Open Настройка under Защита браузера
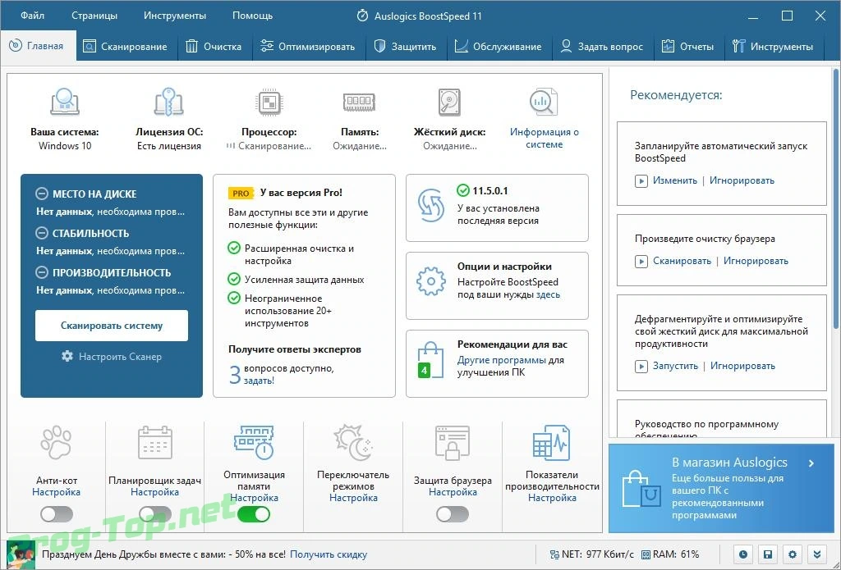The width and height of the screenshot is (841, 570). [x=453, y=492]
